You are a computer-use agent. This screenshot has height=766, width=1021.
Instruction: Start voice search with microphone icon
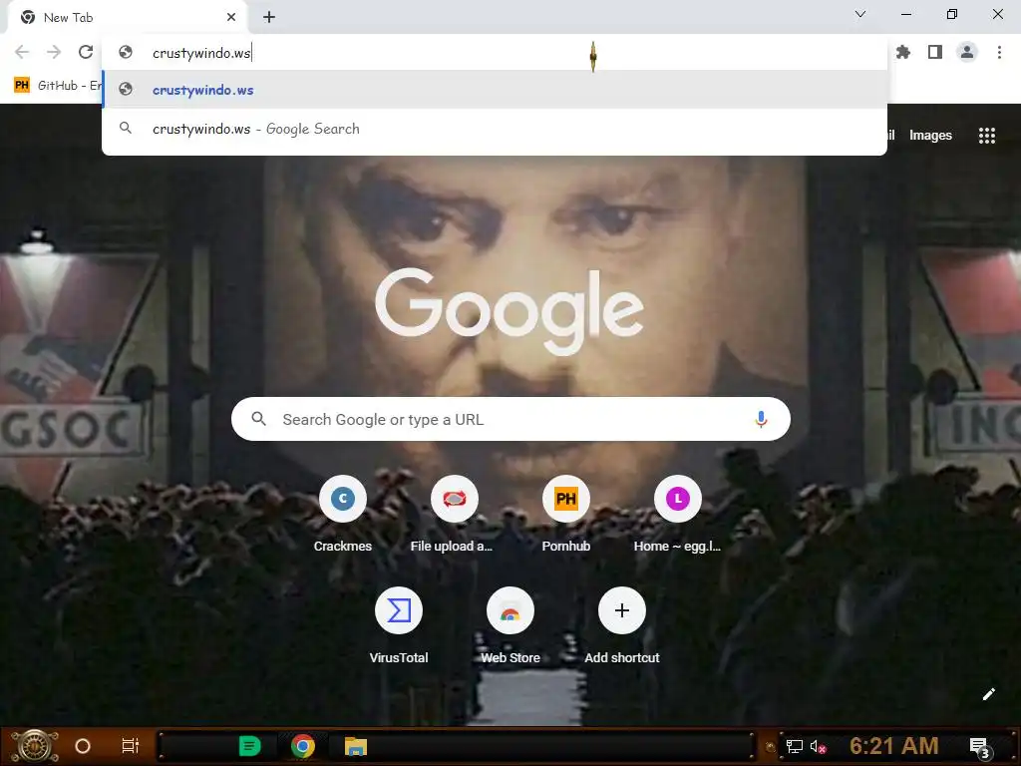coord(761,420)
